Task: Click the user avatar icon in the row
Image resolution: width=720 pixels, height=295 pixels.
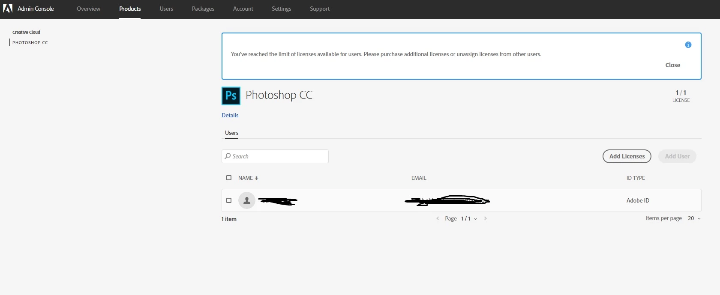Action: [x=247, y=200]
